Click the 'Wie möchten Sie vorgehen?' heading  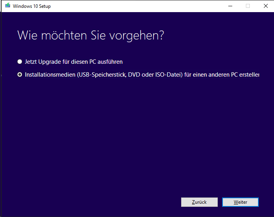coord(91,36)
